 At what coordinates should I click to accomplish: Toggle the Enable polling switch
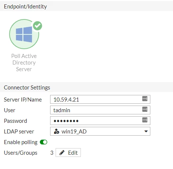pyautogui.click(x=44, y=142)
